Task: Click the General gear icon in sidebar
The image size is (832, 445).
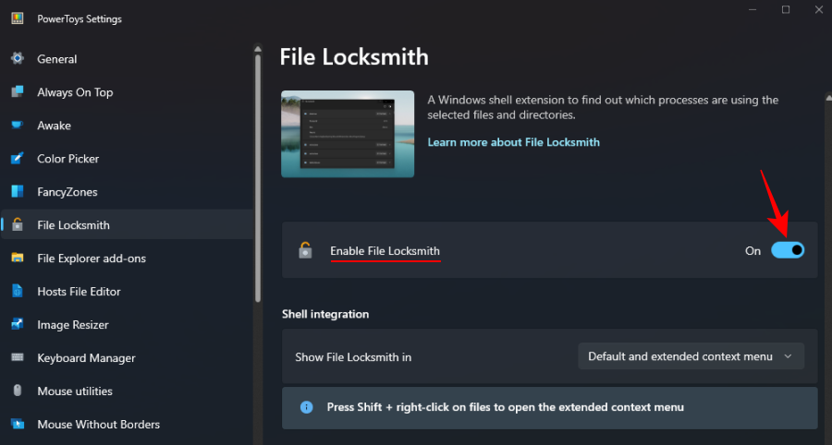Action: coord(17,59)
